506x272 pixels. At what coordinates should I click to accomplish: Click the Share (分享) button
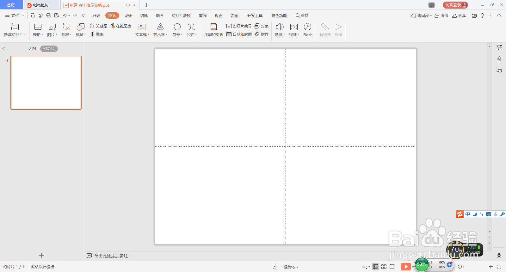[x=459, y=15]
